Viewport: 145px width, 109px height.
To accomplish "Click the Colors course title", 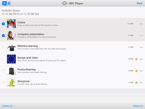I will (21, 22).
